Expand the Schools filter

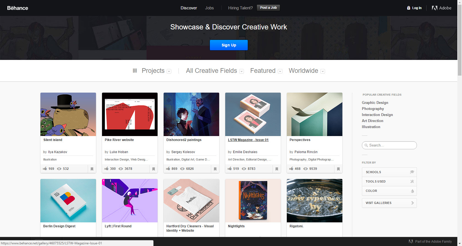389,172
